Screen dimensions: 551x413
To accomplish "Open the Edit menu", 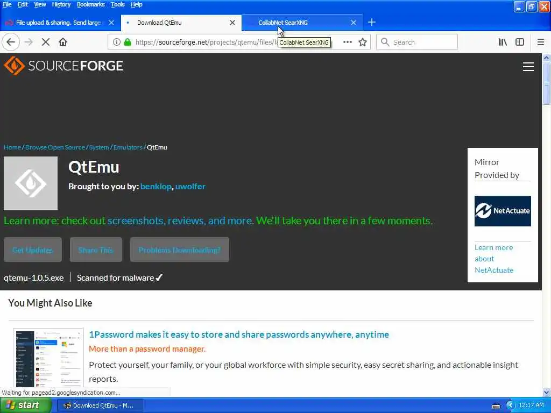I will pyautogui.click(x=23, y=4).
